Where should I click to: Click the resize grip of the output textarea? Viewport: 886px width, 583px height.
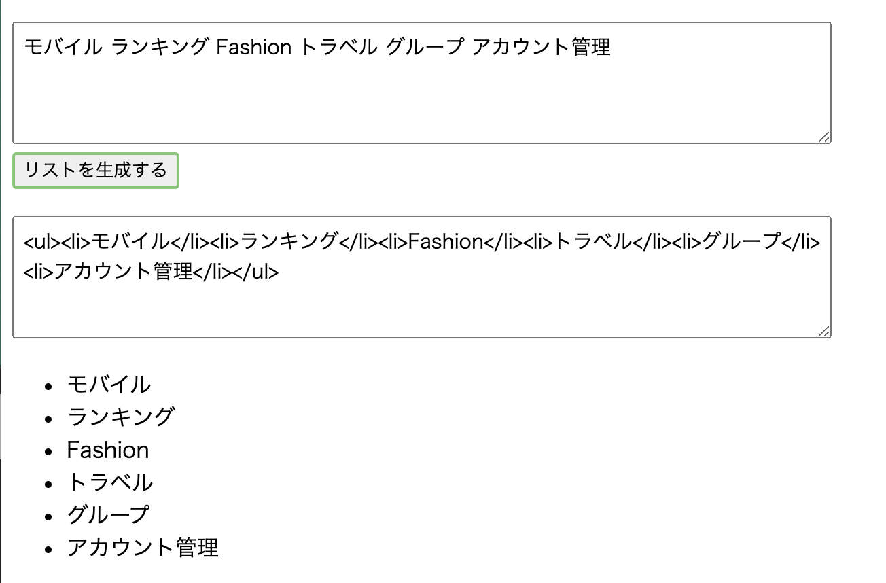click(823, 330)
